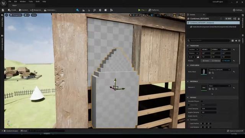Open the Platforms menu button
Viewport: 245px width, 138px height.
point(154,10)
